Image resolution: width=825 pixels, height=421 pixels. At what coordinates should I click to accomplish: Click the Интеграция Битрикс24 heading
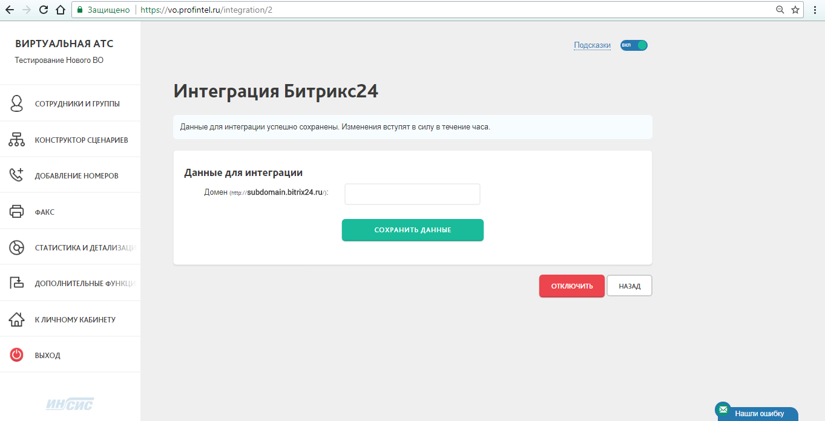click(276, 91)
